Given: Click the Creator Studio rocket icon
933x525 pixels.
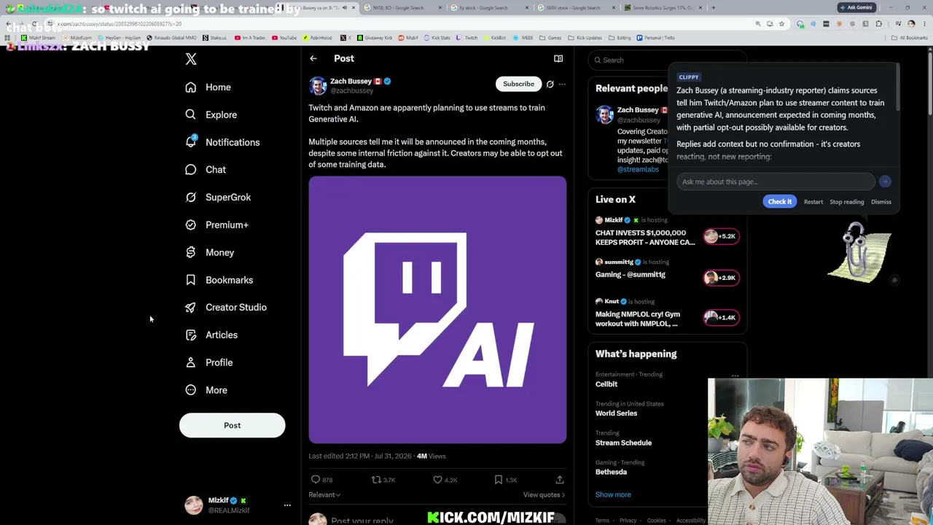Looking at the screenshot, I should coord(190,307).
